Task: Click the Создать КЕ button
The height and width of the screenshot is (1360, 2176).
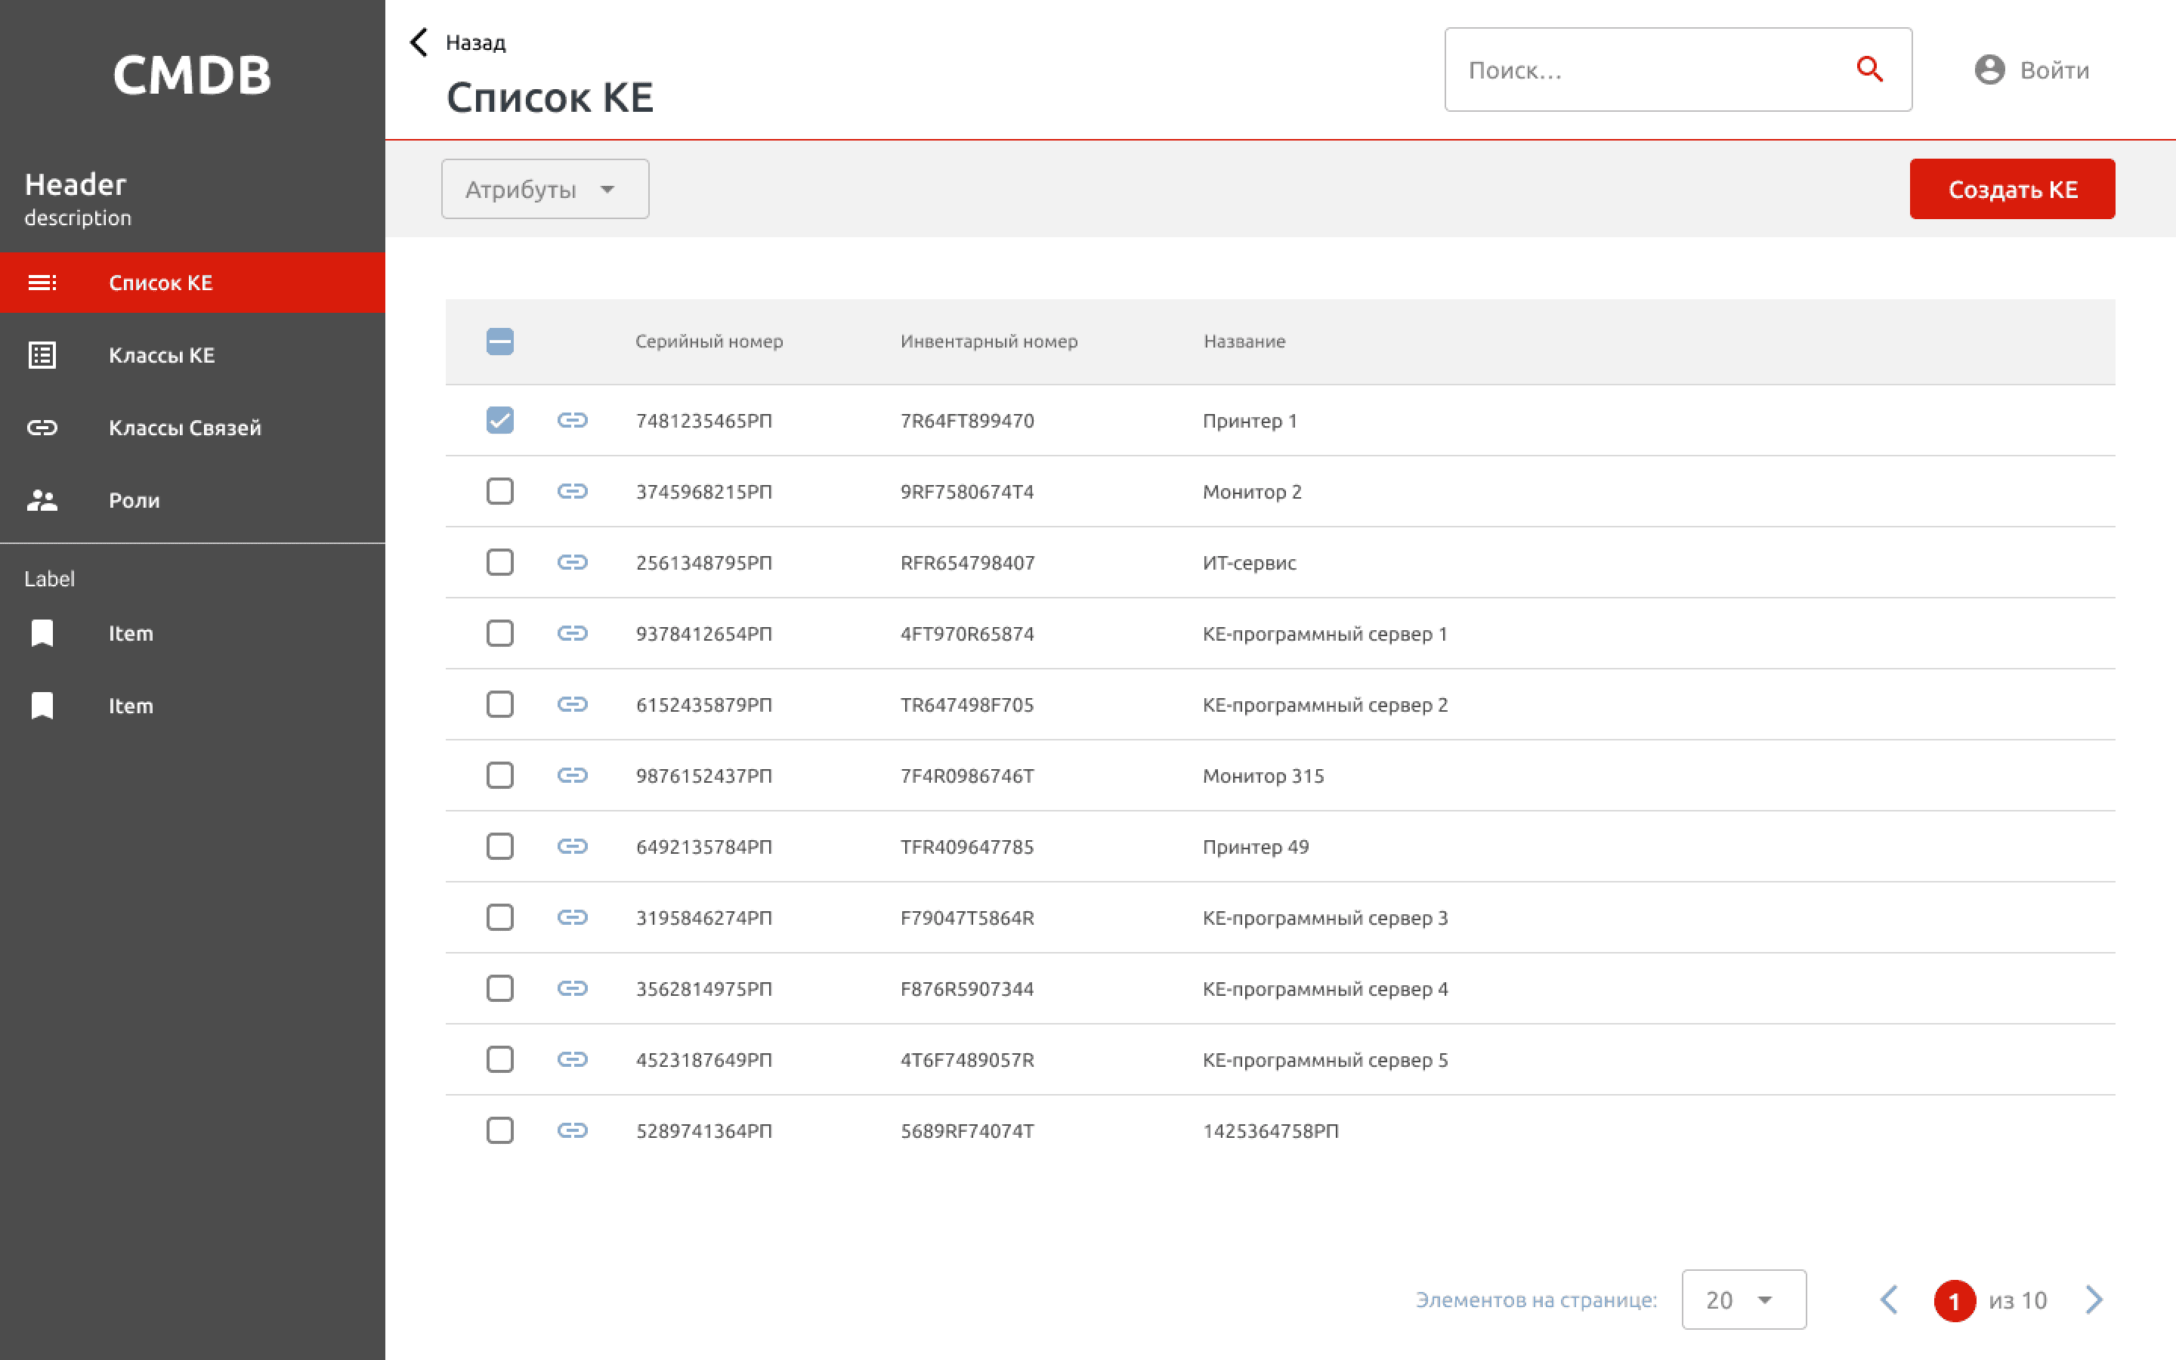Action: pos(2012,189)
